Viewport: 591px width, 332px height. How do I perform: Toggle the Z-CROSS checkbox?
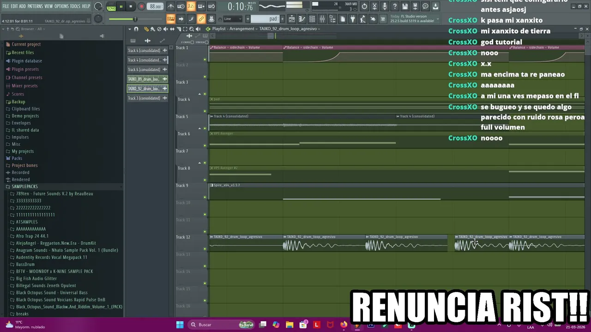pos(193,42)
